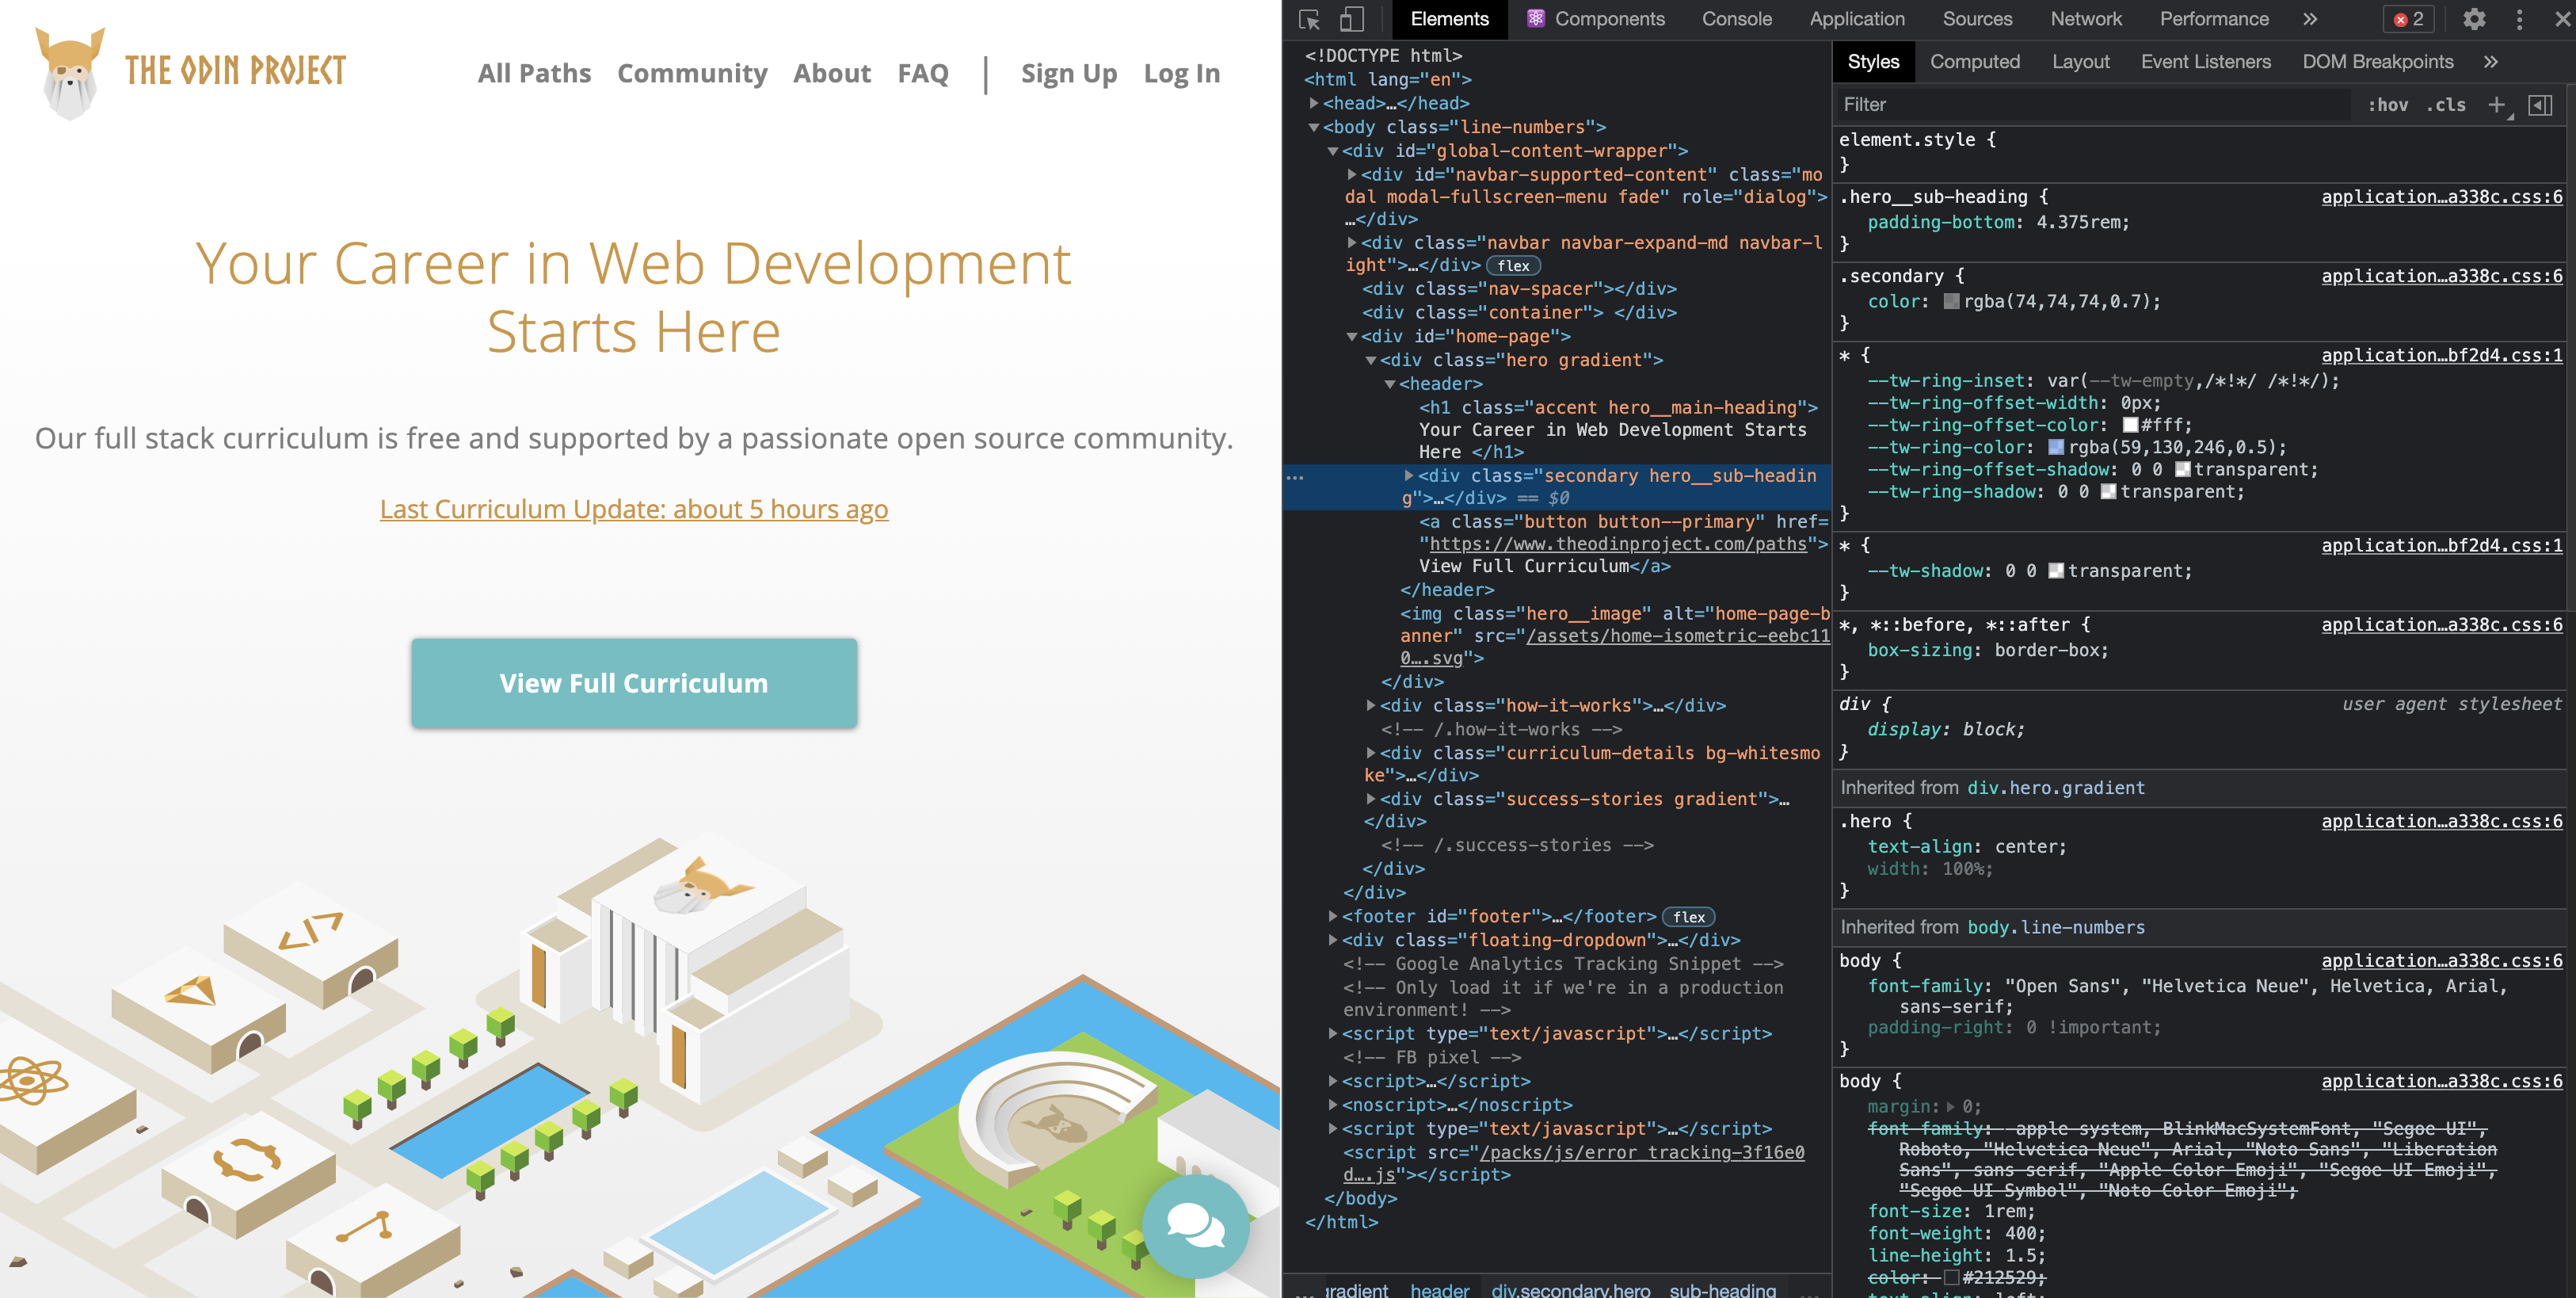Image resolution: width=2576 pixels, height=1298 pixels.
Task: Toggle the :hov element state panel
Action: [2387, 105]
